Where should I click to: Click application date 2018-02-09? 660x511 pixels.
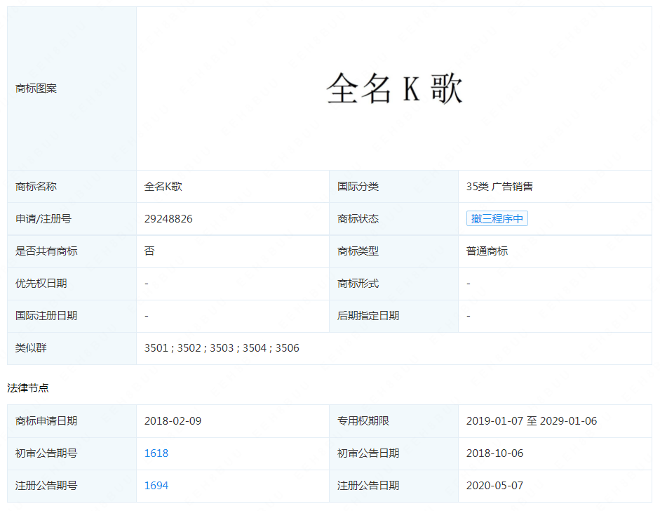173,421
